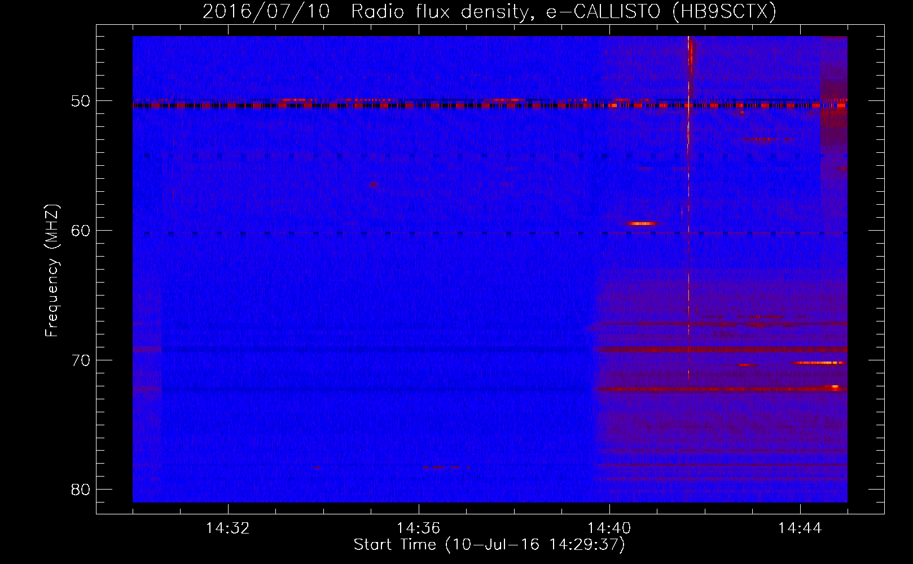Screen dimensions: 913x564
Task: Click the 70 frequency tick label
Action: pos(81,360)
